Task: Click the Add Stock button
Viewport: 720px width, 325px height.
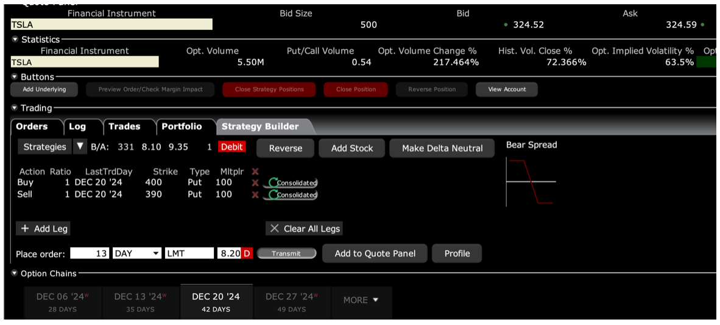Action: tap(352, 149)
